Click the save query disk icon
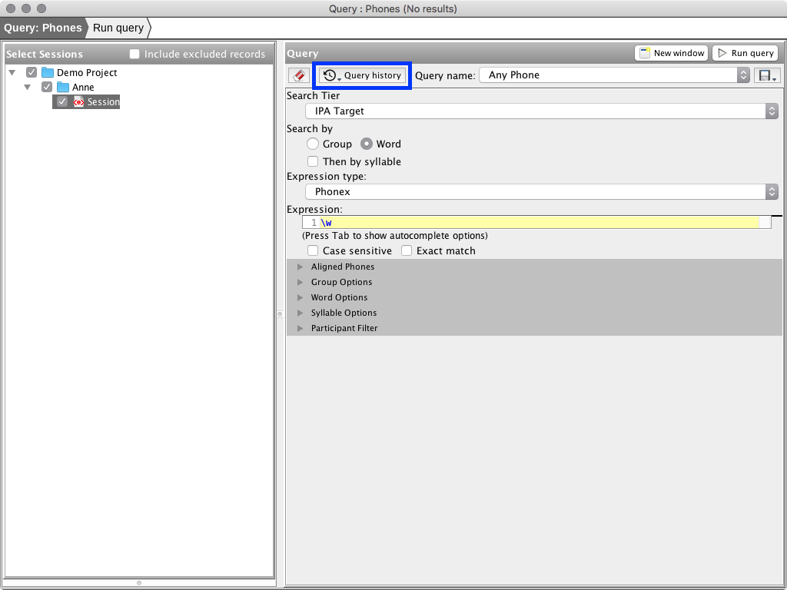 pyautogui.click(x=765, y=75)
